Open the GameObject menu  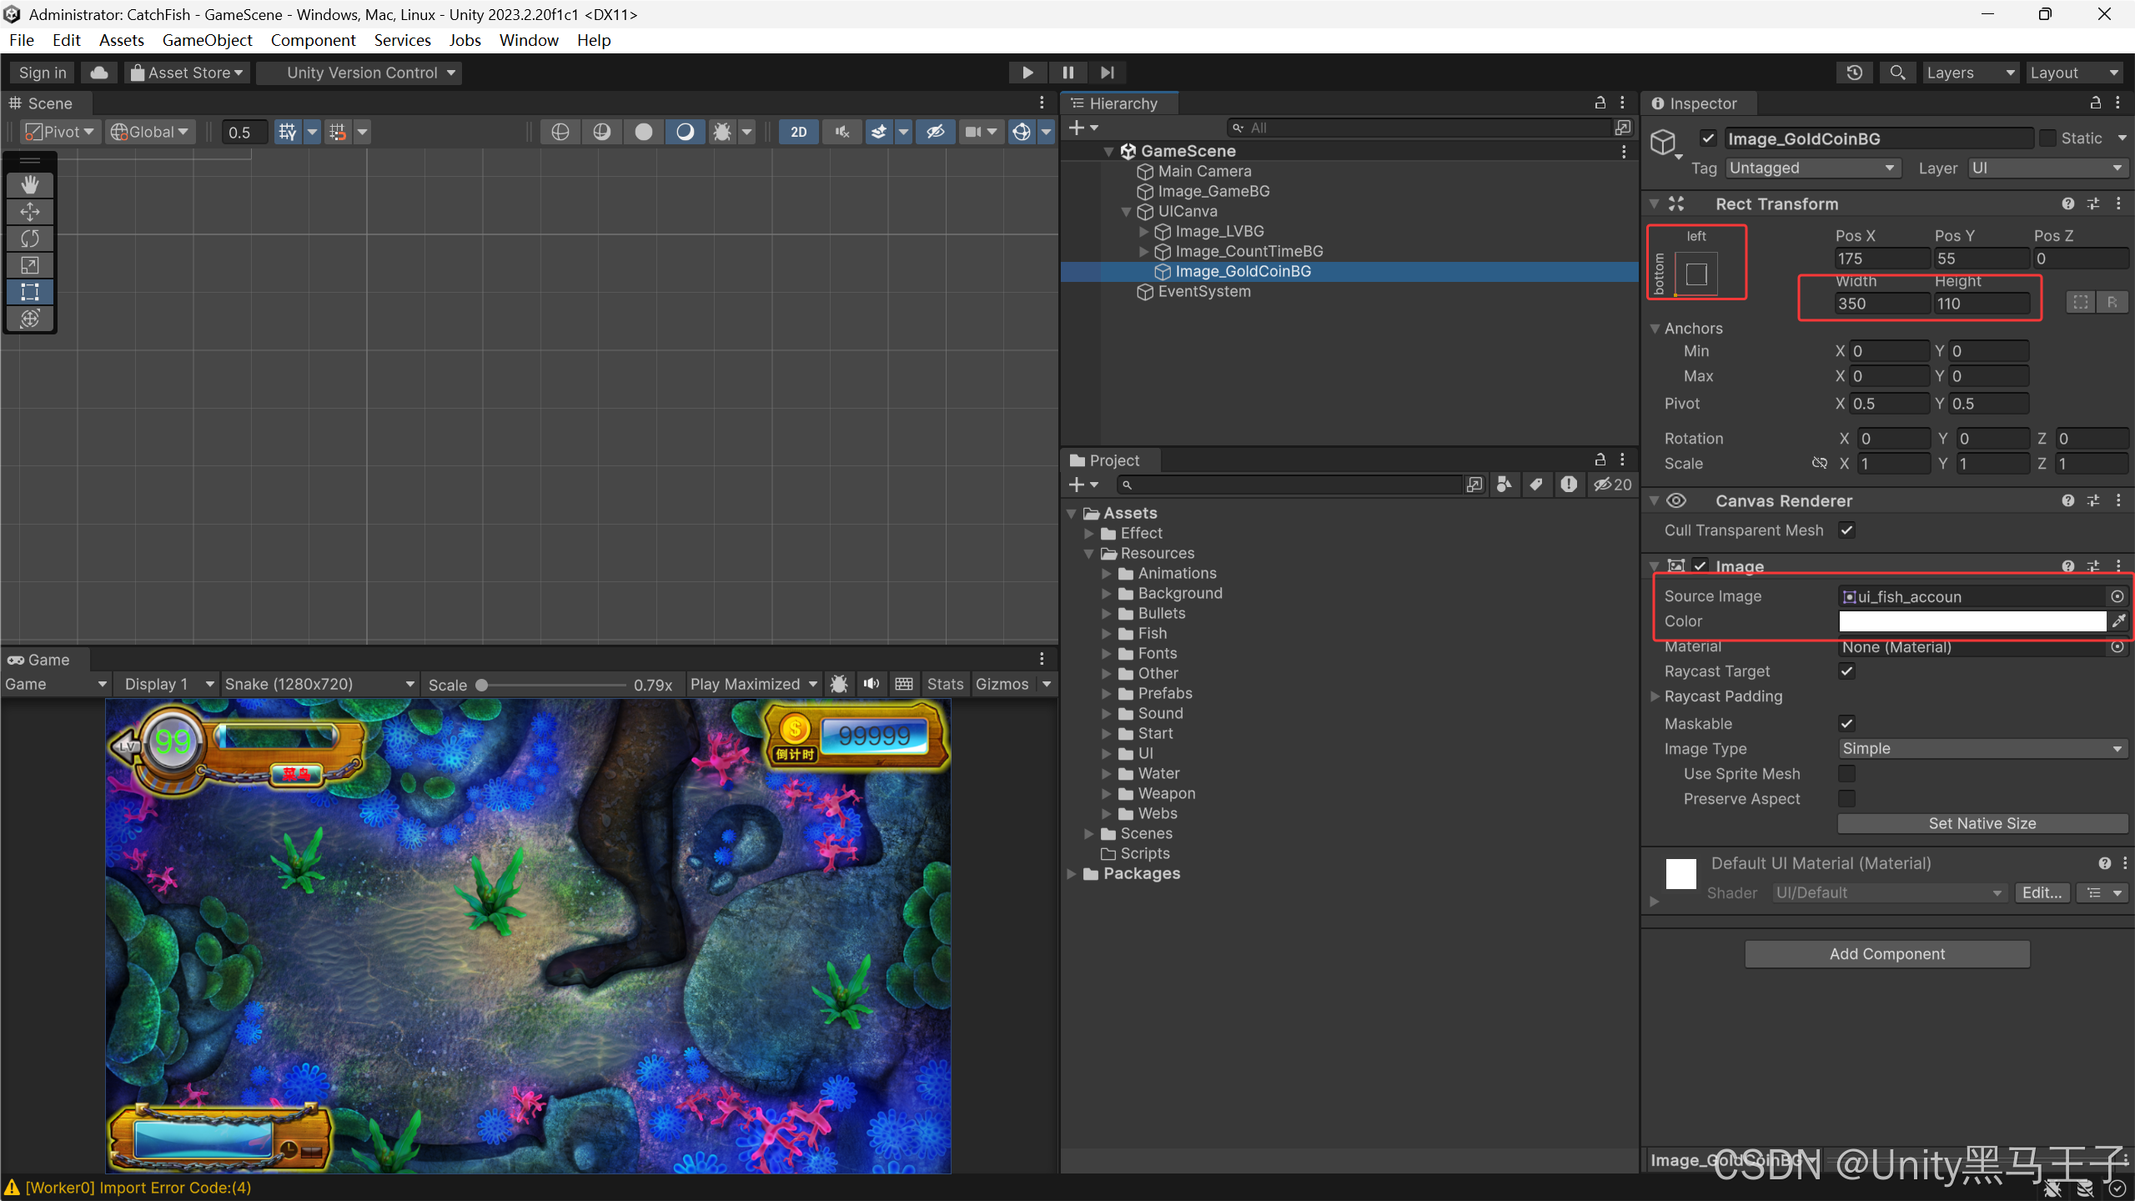click(x=207, y=40)
